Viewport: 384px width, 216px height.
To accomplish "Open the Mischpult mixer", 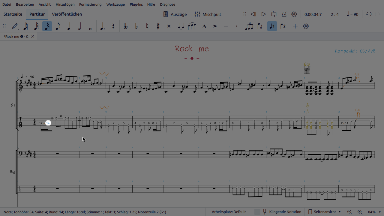I will [208, 14].
